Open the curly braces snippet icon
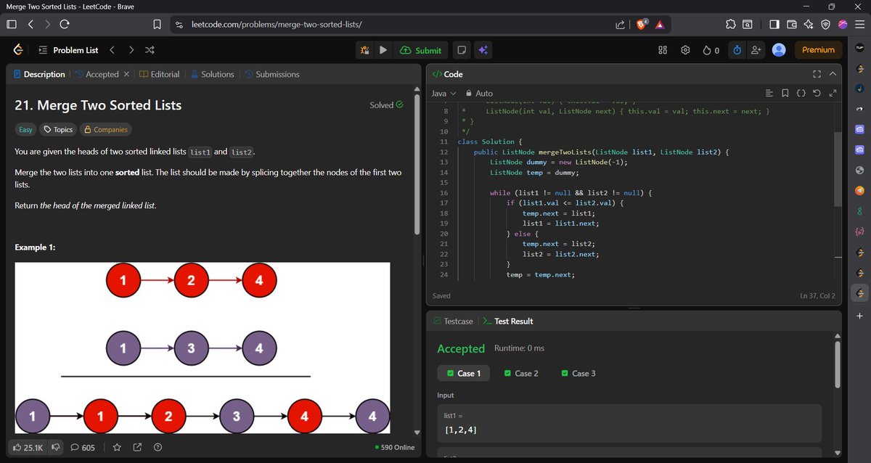871x463 pixels. coord(801,93)
